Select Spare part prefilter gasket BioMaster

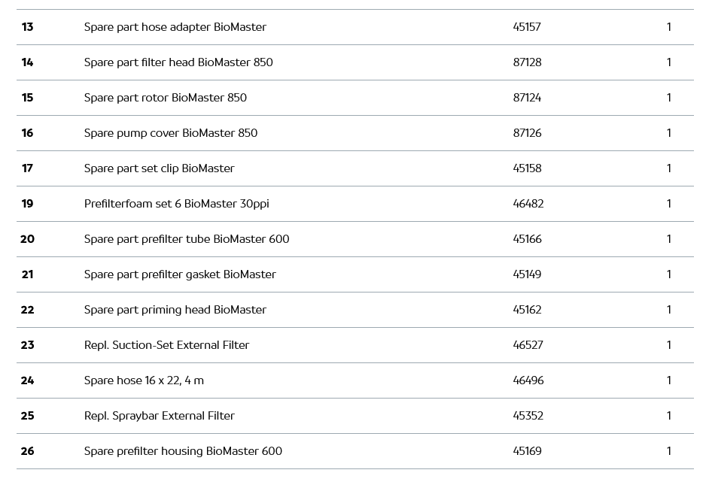180,274
